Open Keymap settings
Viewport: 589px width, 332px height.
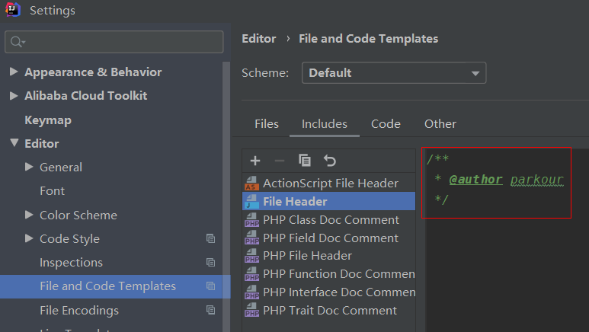click(48, 120)
